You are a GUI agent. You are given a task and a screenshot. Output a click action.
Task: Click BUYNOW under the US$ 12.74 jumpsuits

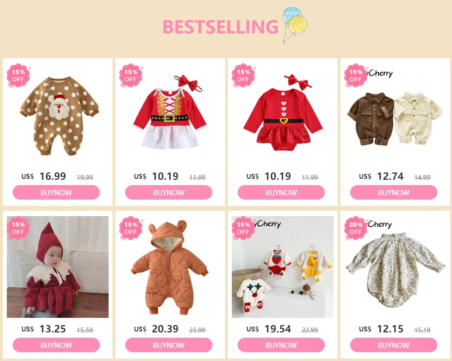coord(394,192)
